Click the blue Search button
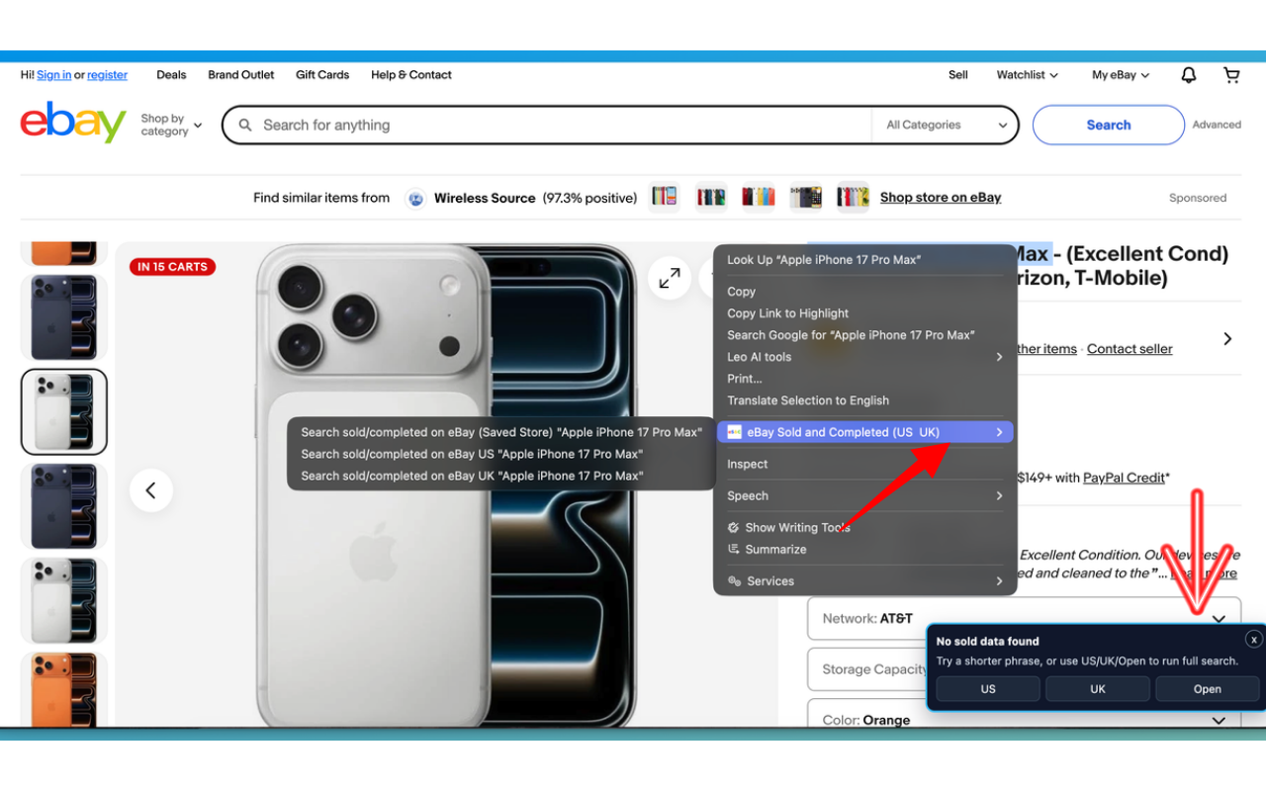 1109,126
